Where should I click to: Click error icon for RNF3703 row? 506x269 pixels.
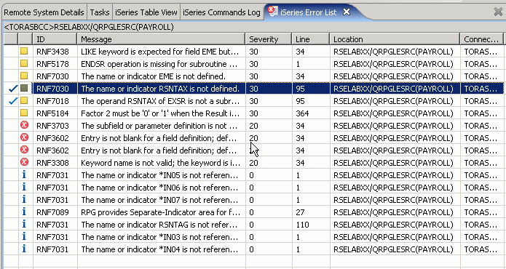point(24,125)
